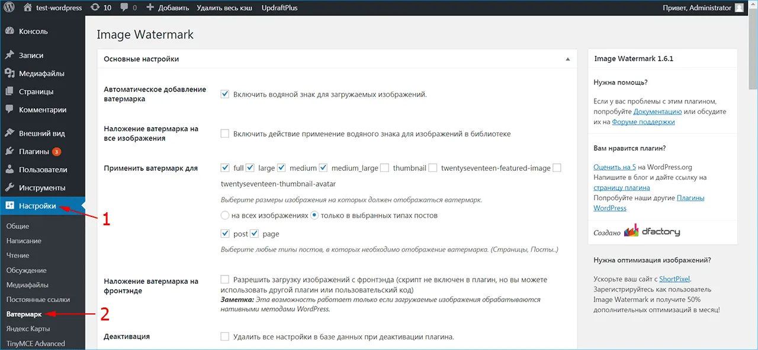This screenshot has height=350, width=758.
Task: Open Медиафайлы settings submenu item
Action: (27, 285)
